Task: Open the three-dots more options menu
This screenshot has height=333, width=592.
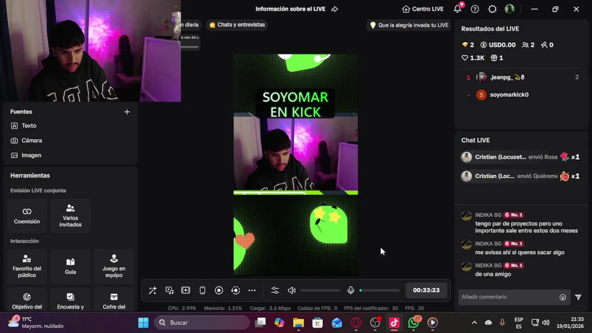Action: [252, 290]
